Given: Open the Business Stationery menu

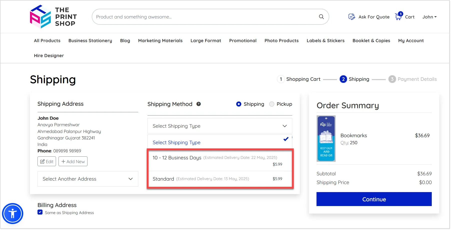Looking at the screenshot, I should point(90,41).
